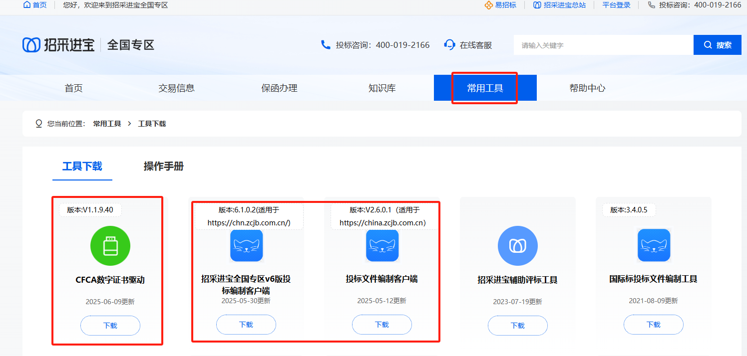Click the cat icon for 国际标投标文件编制工具
The image size is (747, 356).
click(654, 245)
